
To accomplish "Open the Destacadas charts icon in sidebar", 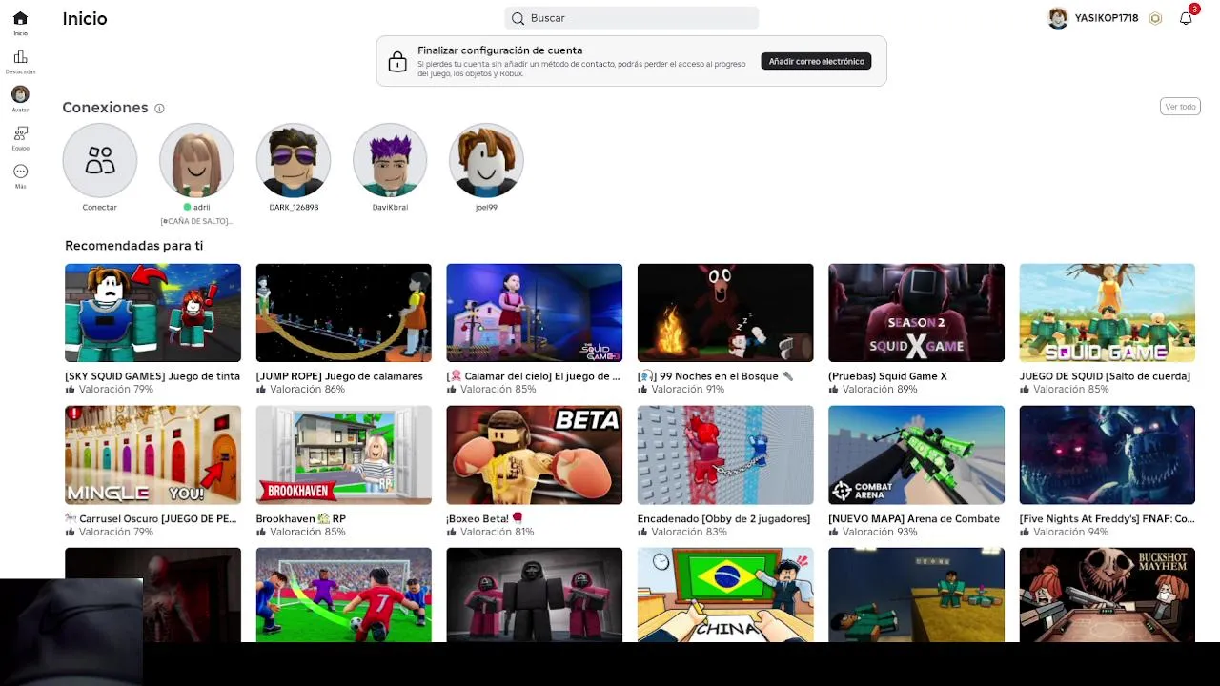I will pos(20,57).
